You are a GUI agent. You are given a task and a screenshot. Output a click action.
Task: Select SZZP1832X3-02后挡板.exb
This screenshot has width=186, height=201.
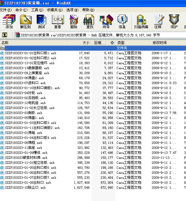(25, 98)
